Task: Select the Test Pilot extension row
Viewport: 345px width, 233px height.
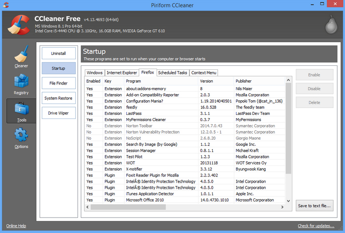Action: pos(185,157)
